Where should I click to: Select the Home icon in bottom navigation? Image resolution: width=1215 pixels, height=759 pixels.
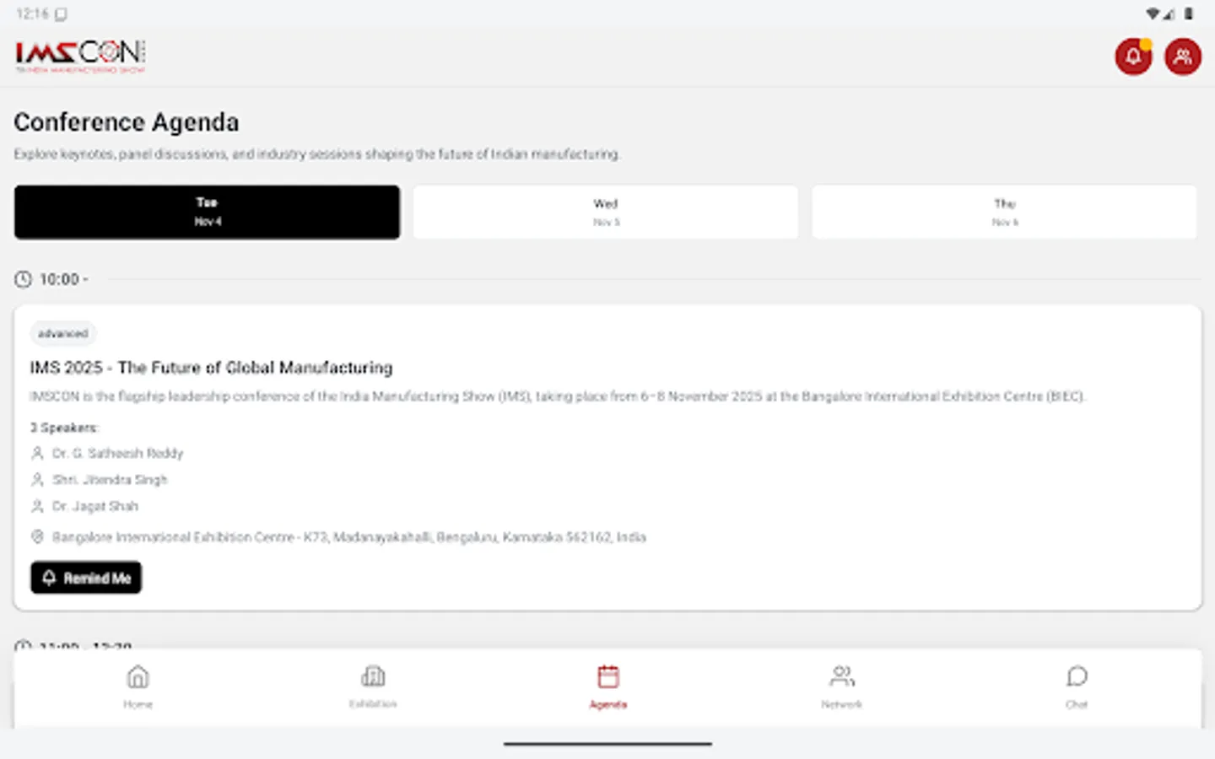(138, 676)
